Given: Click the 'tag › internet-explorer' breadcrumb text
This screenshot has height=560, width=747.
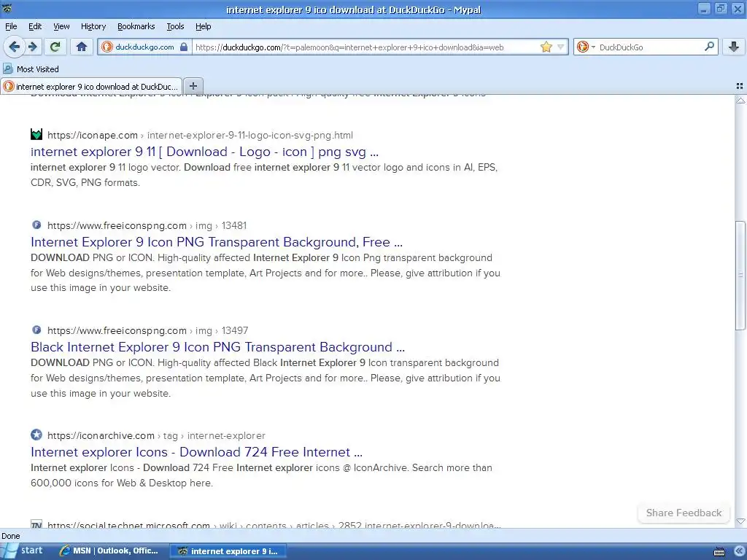Looking at the screenshot, I should coord(214,435).
